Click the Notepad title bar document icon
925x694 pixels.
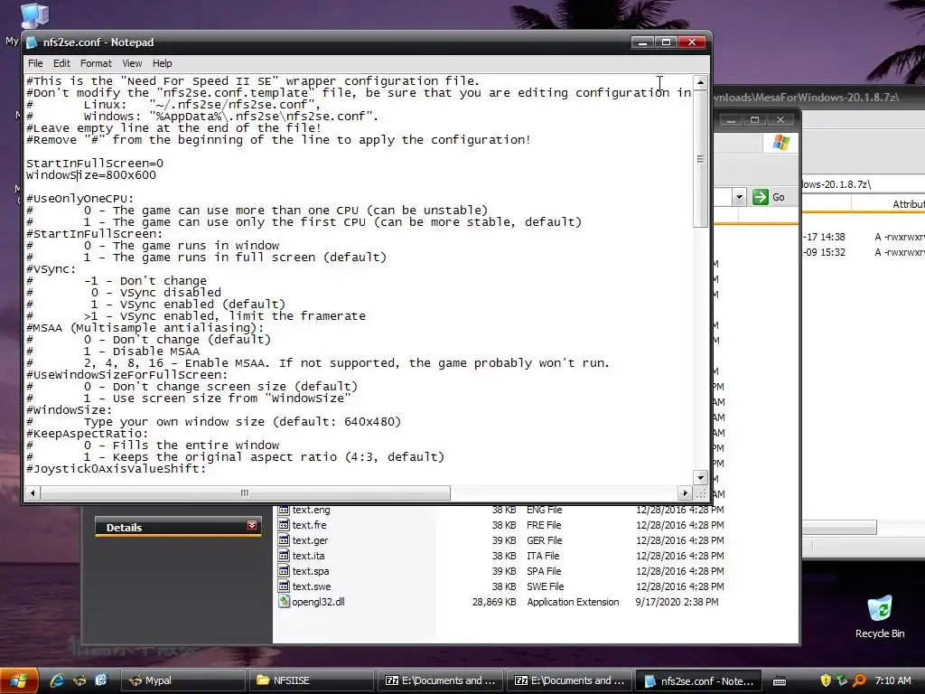tap(32, 42)
